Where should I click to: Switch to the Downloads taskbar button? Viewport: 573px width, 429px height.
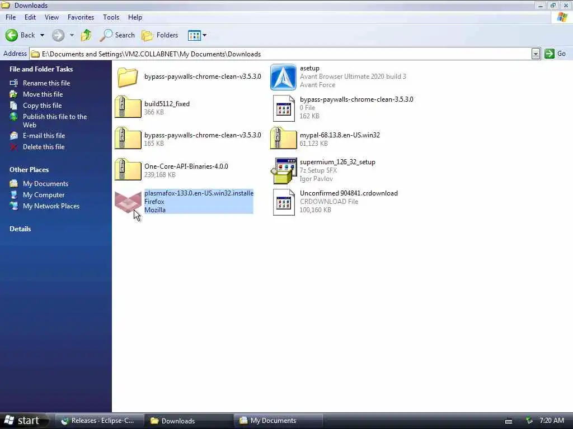point(189,421)
